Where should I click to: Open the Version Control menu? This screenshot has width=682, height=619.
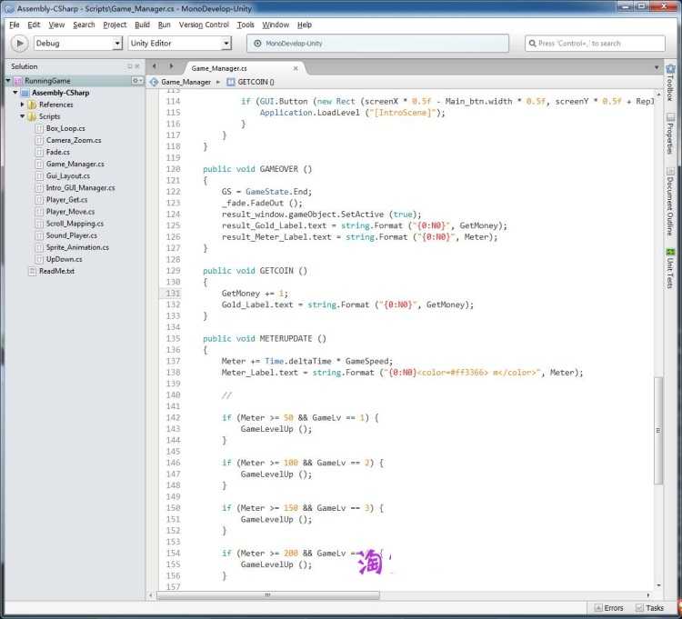click(x=204, y=25)
